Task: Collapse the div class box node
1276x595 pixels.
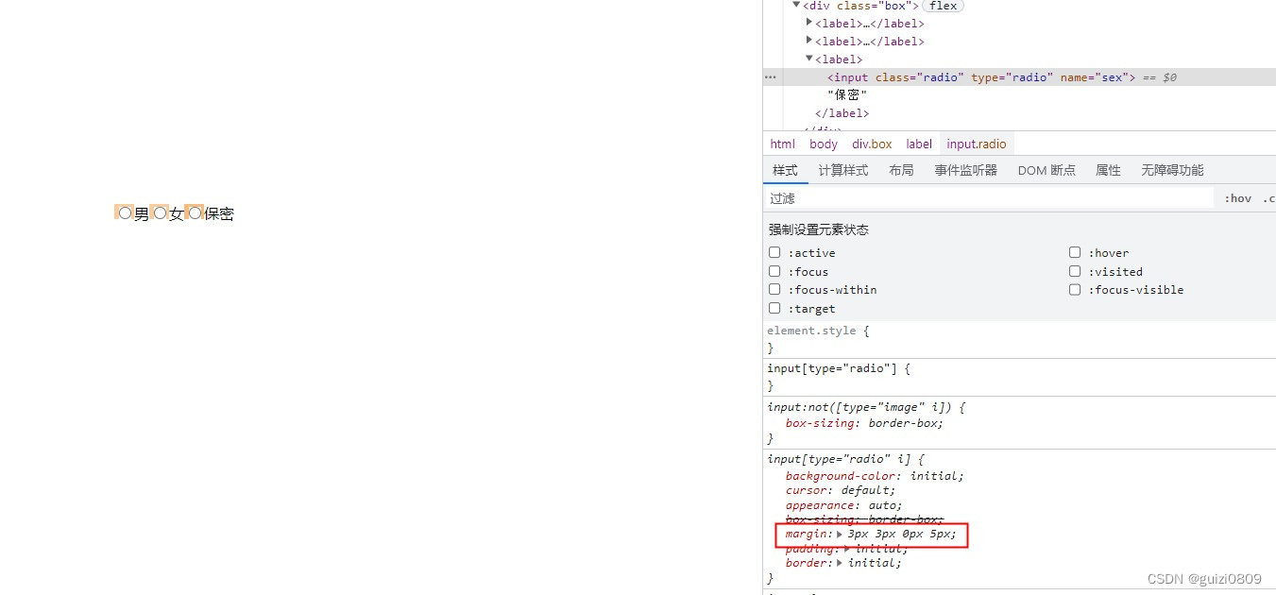Action: pos(796,5)
